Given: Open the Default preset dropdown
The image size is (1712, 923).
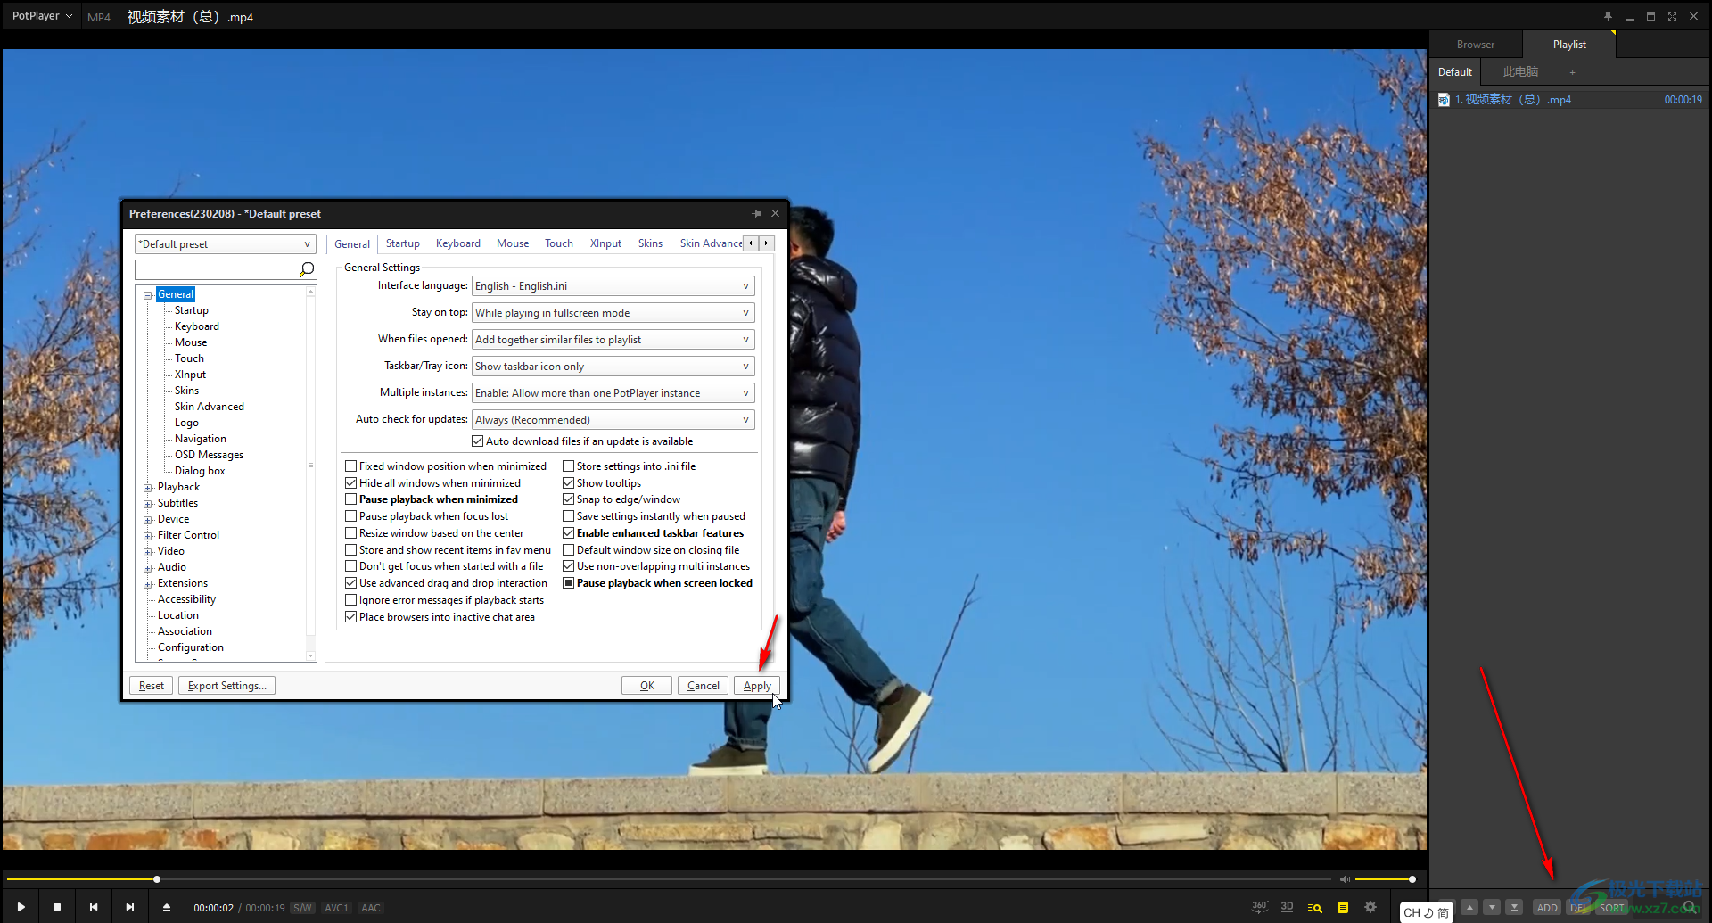Looking at the screenshot, I should click(226, 244).
